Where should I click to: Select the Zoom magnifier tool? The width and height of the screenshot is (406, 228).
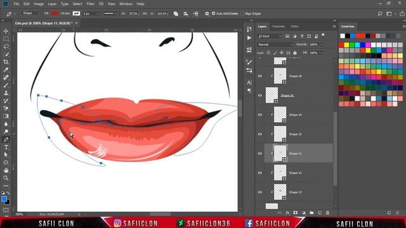[x=6, y=178]
